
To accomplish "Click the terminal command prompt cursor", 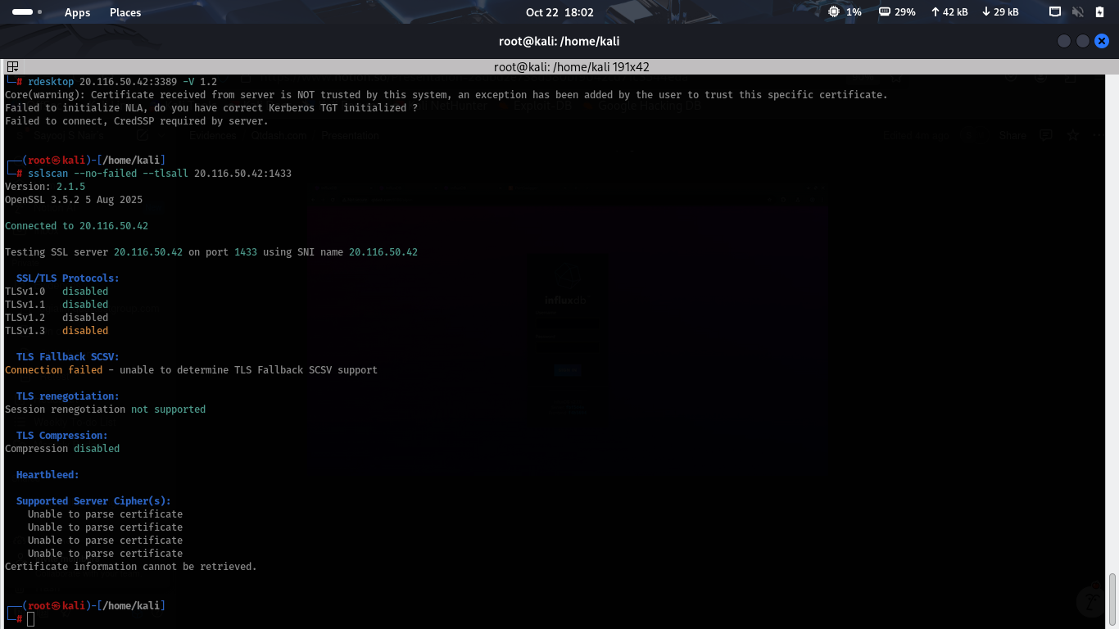I will coord(31,619).
